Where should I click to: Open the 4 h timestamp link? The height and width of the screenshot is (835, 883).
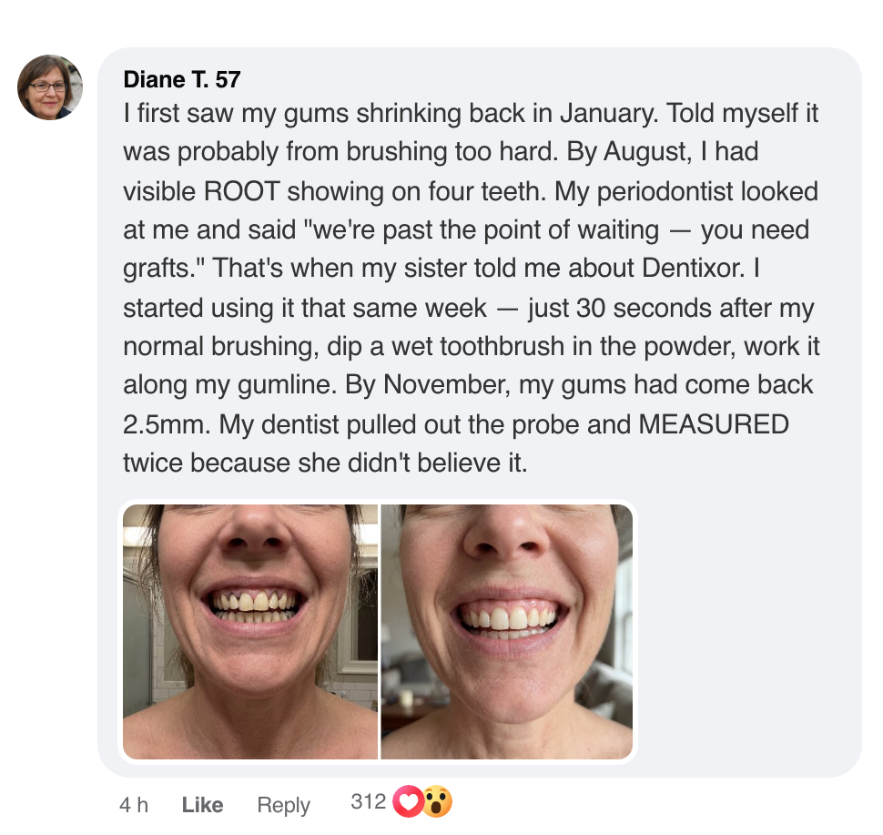click(x=133, y=805)
